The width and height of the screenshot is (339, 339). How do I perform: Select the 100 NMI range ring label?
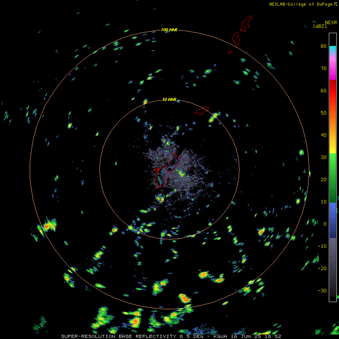[169, 30]
